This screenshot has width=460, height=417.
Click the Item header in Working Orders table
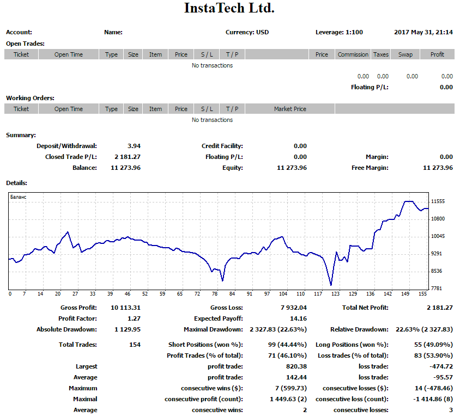point(155,109)
